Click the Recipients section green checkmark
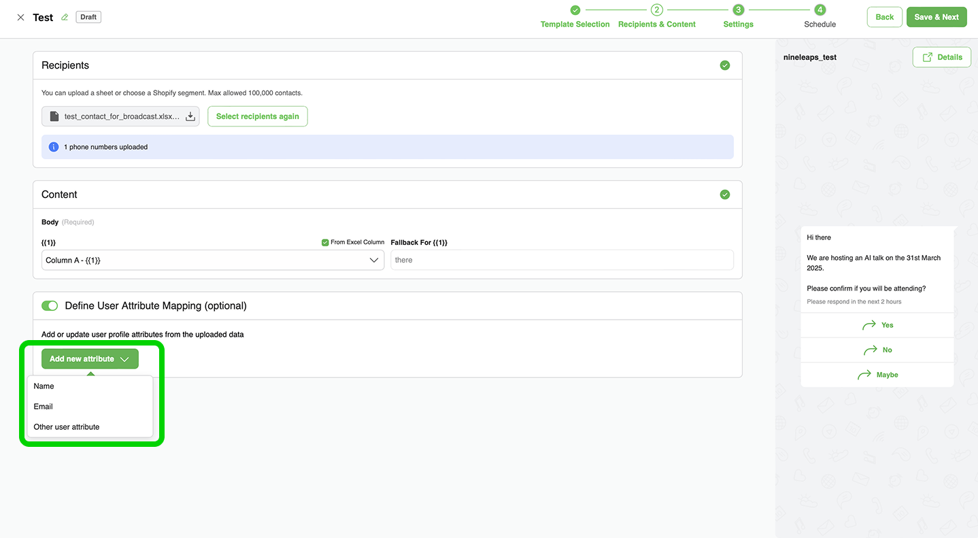978x538 pixels. [724, 65]
